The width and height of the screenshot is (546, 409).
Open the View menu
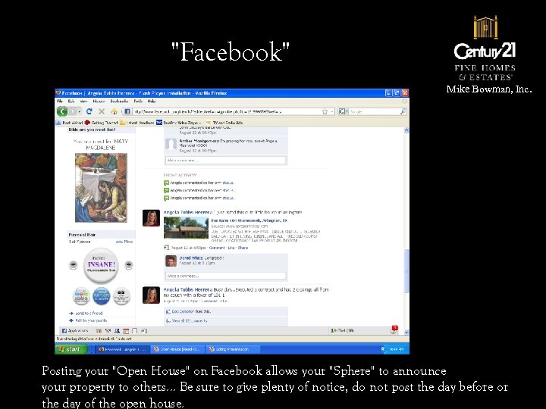tap(84, 101)
